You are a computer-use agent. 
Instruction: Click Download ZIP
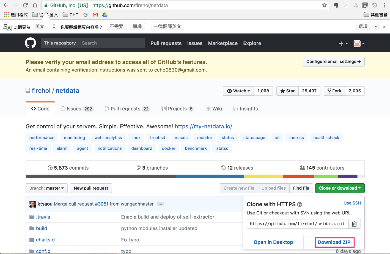(x=334, y=242)
